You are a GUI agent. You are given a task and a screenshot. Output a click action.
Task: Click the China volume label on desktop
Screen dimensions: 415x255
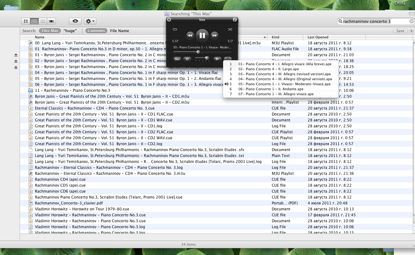coord(400,3)
